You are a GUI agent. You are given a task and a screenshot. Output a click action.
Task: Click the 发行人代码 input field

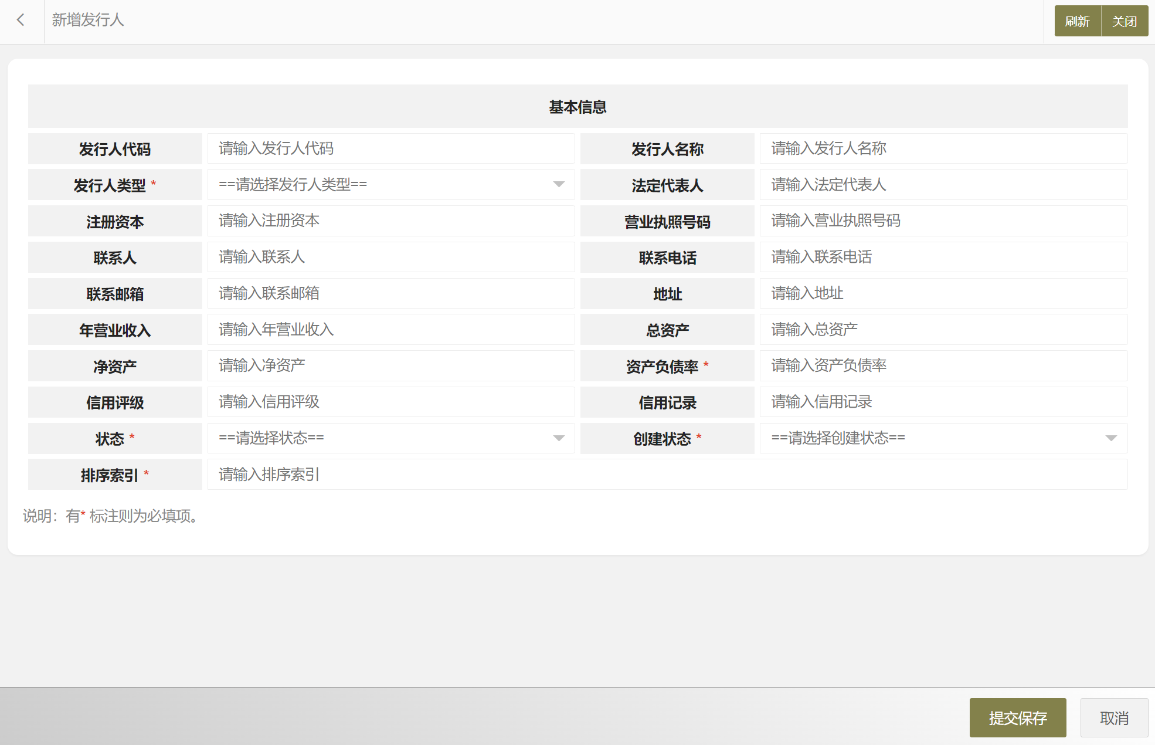(390, 148)
